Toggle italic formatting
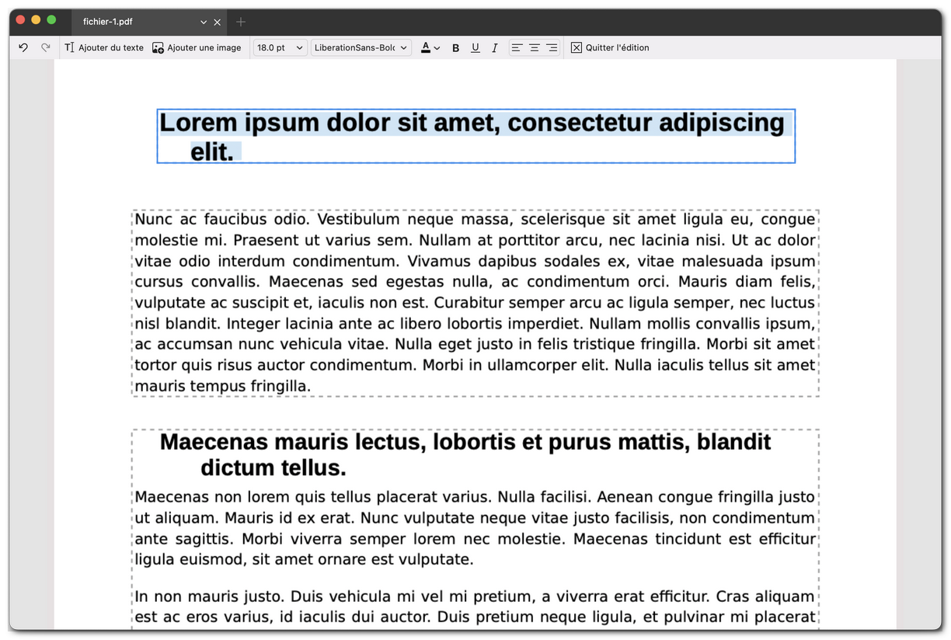 click(x=494, y=47)
